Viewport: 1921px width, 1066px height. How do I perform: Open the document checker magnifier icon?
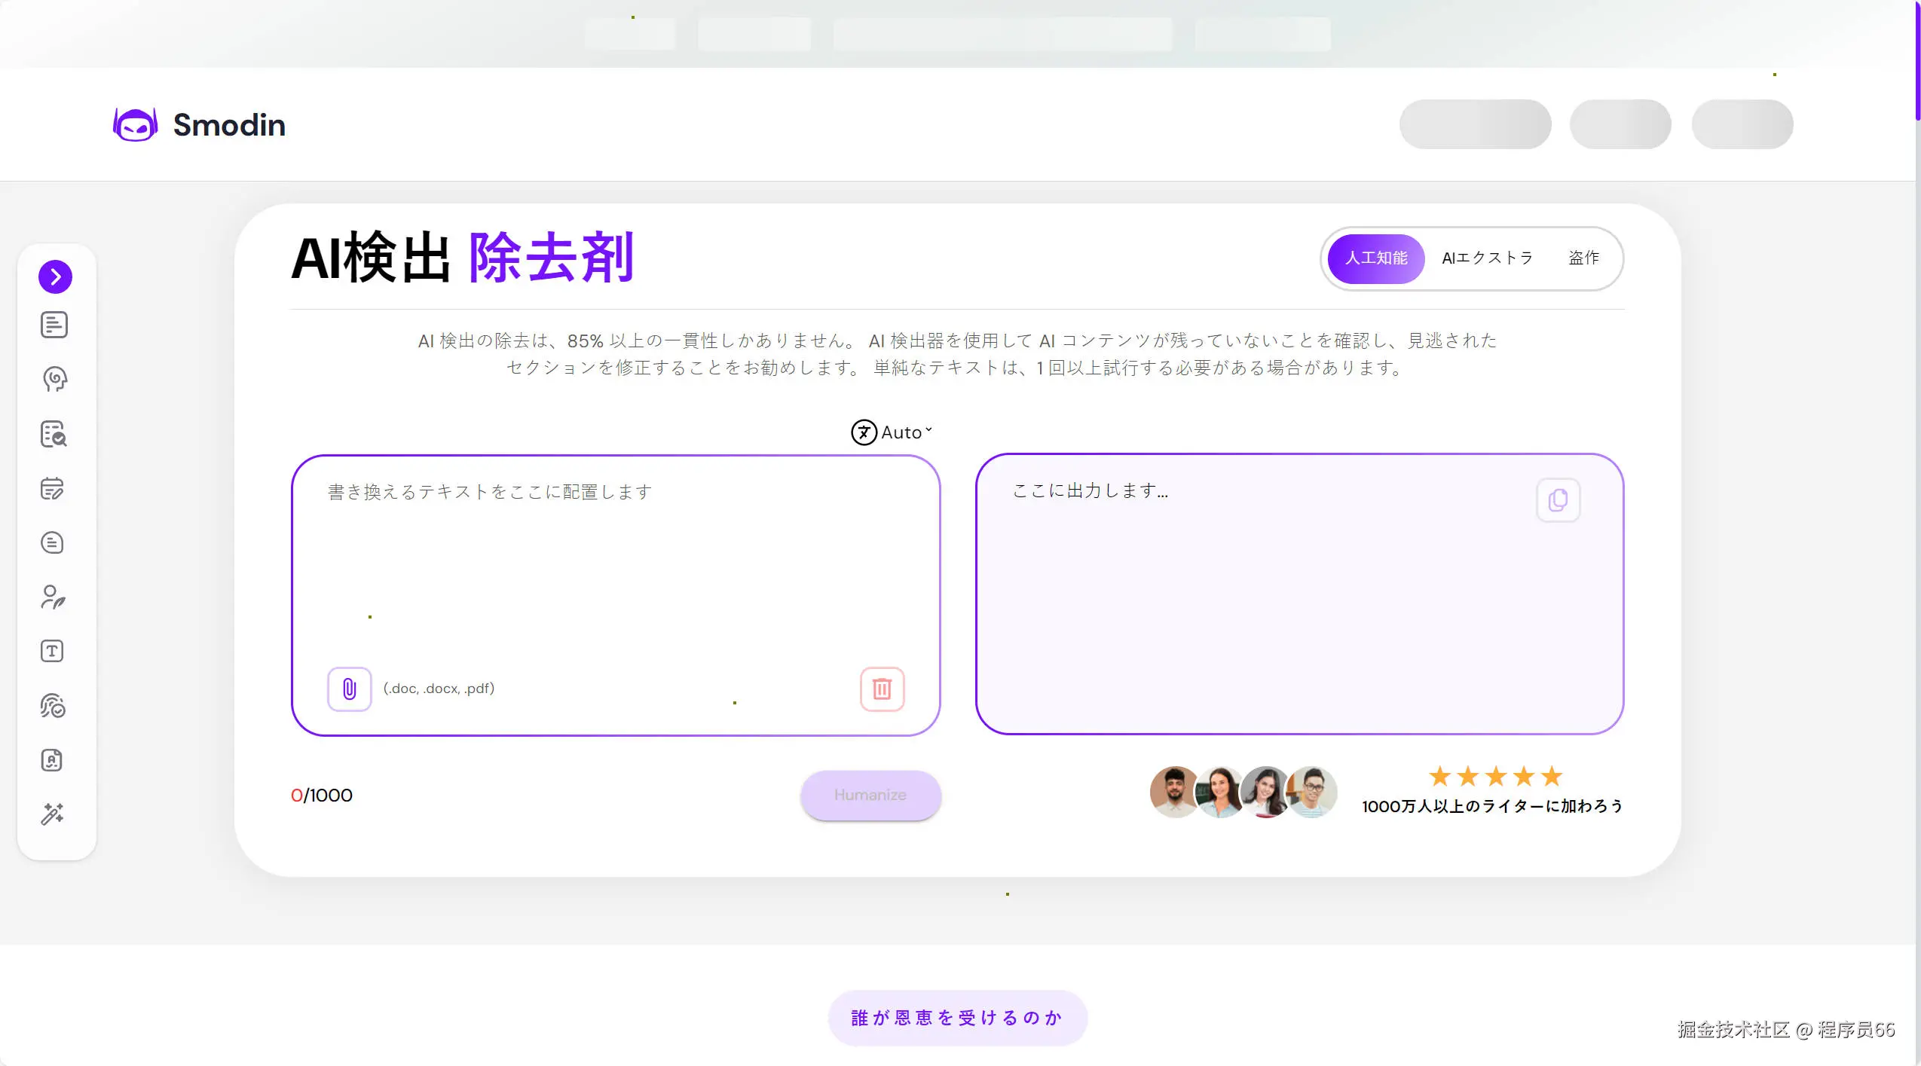[x=53, y=434]
